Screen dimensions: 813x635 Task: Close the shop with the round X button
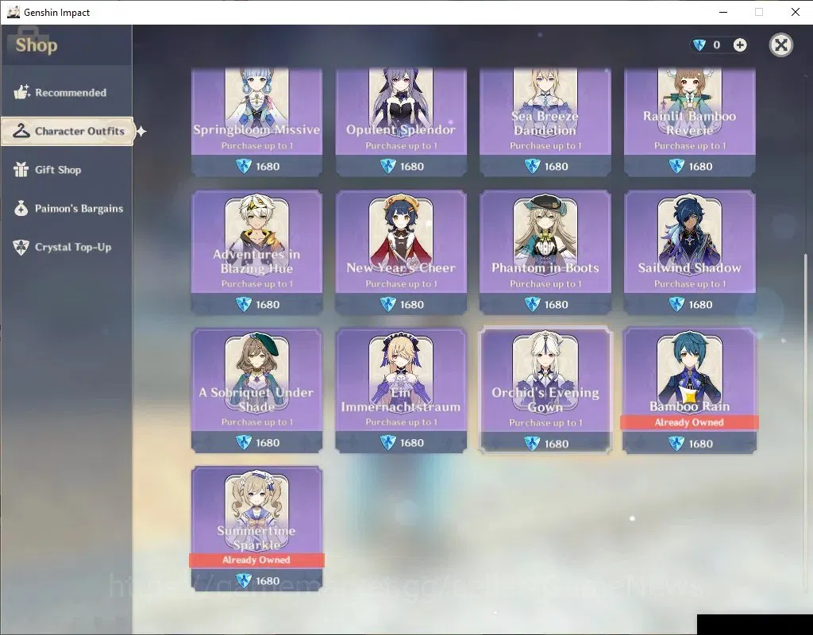[781, 45]
